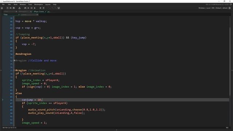
Task: Place cursor on 'vsp = vsp + grv;'
Action: [28, 28]
